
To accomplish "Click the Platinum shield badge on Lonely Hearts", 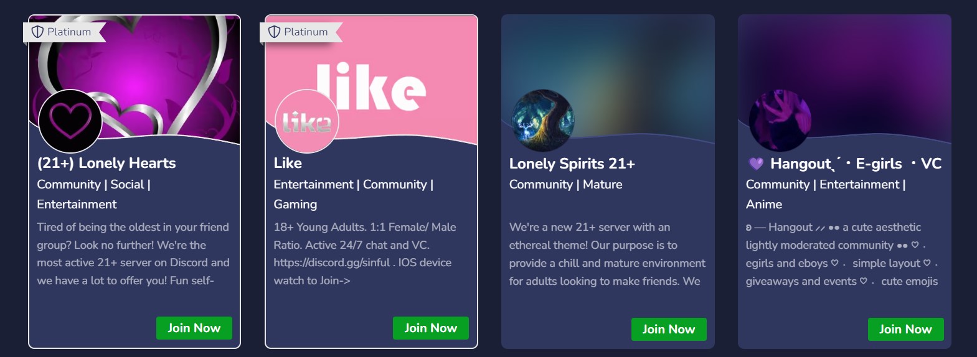I will [62, 32].
